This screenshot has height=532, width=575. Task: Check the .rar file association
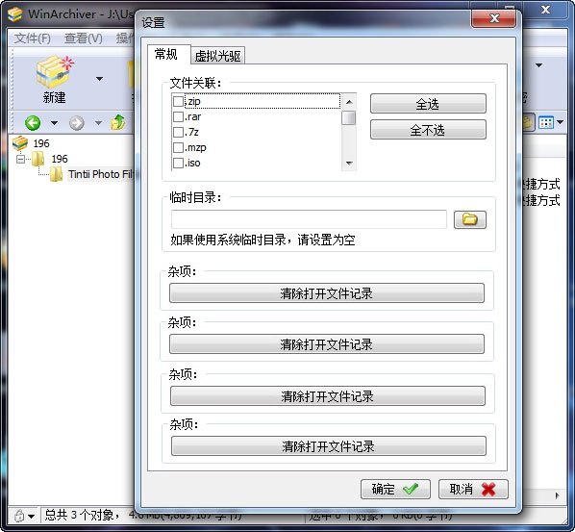coord(178,116)
